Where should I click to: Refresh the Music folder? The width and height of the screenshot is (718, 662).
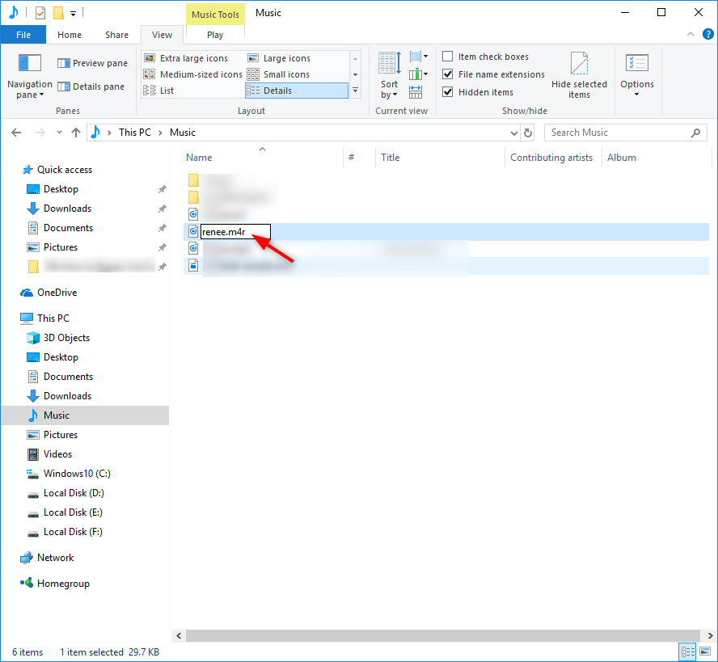click(528, 133)
